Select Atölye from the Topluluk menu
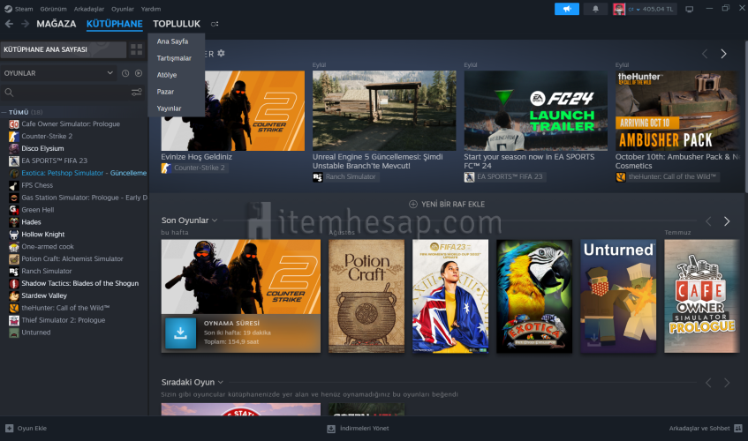Image resolution: width=748 pixels, height=441 pixels. click(167, 75)
